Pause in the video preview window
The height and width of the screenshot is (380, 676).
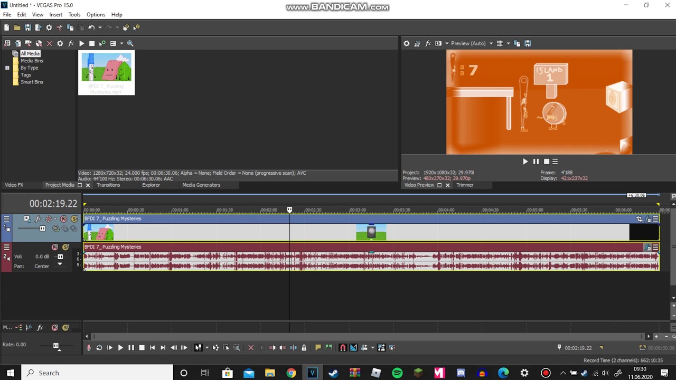tap(536, 161)
